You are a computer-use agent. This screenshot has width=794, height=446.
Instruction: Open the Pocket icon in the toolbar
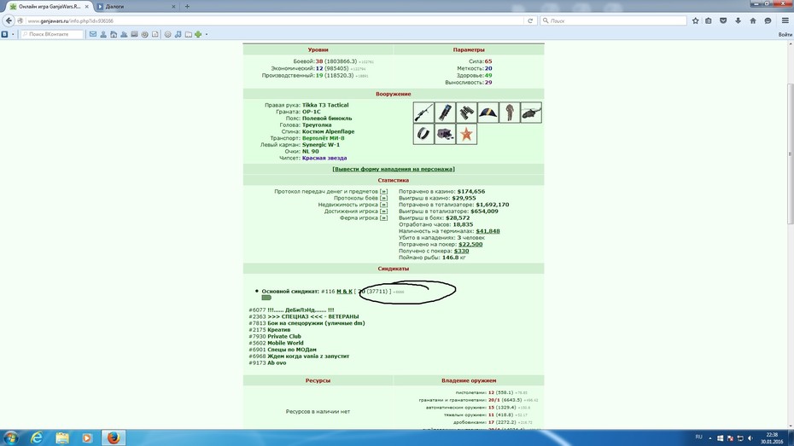click(x=723, y=20)
